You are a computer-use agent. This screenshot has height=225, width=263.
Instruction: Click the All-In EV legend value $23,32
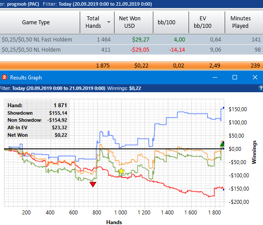[x=59, y=127]
